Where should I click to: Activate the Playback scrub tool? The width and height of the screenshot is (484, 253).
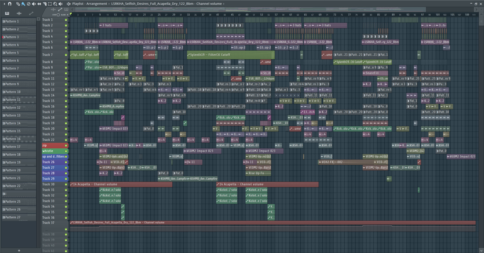pyautogui.click(x=61, y=4)
